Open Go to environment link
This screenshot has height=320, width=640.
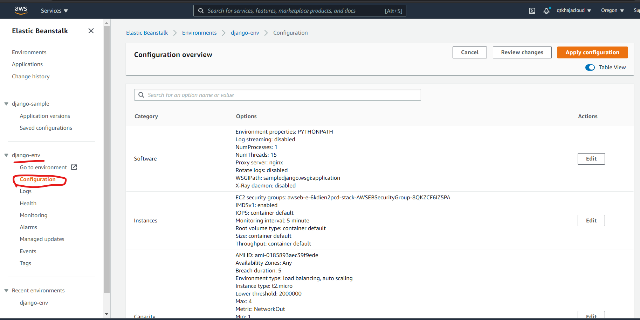point(43,168)
